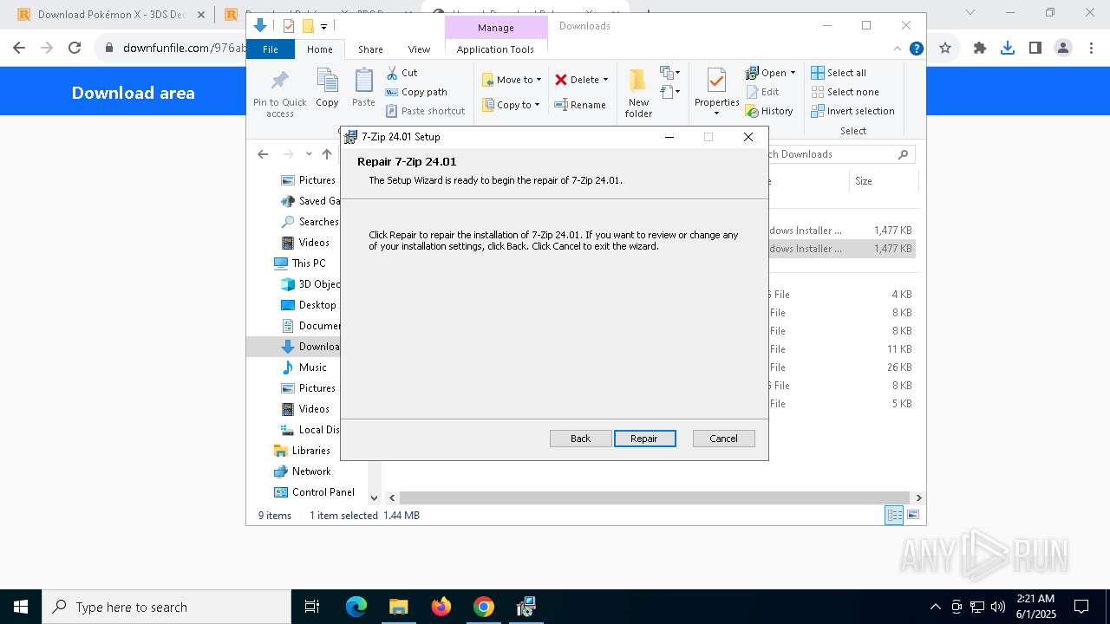Image resolution: width=1110 pixels, height=624 pixels.
Task: Switch to Download Pokémon X browser tab
Action: tap(111, 15)
